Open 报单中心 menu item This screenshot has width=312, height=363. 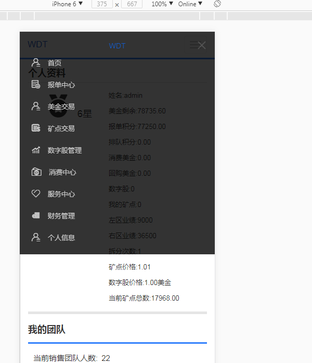61,85
